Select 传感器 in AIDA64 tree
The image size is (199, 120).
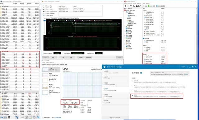click(131, 25)
